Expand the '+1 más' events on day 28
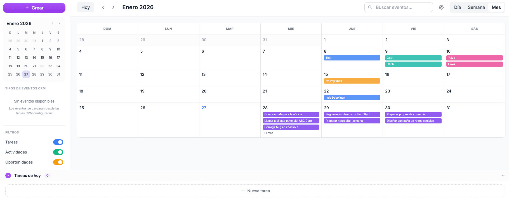Screen dimensions: 509x219 click(x=268, y=133)
